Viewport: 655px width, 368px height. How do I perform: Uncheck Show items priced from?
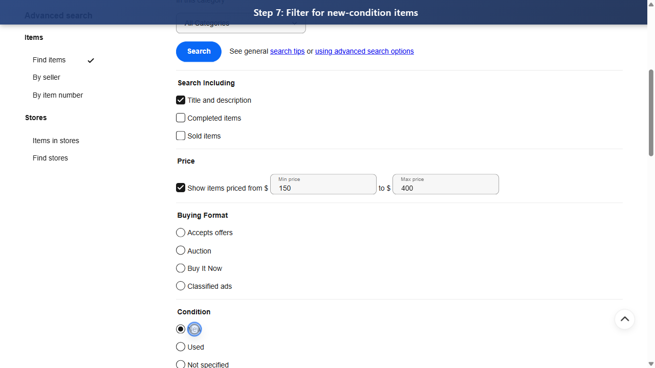pyautogui.click(x=180, y=188)
